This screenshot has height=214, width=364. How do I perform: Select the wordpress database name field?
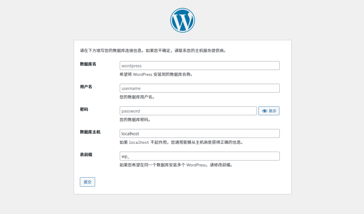200,65
